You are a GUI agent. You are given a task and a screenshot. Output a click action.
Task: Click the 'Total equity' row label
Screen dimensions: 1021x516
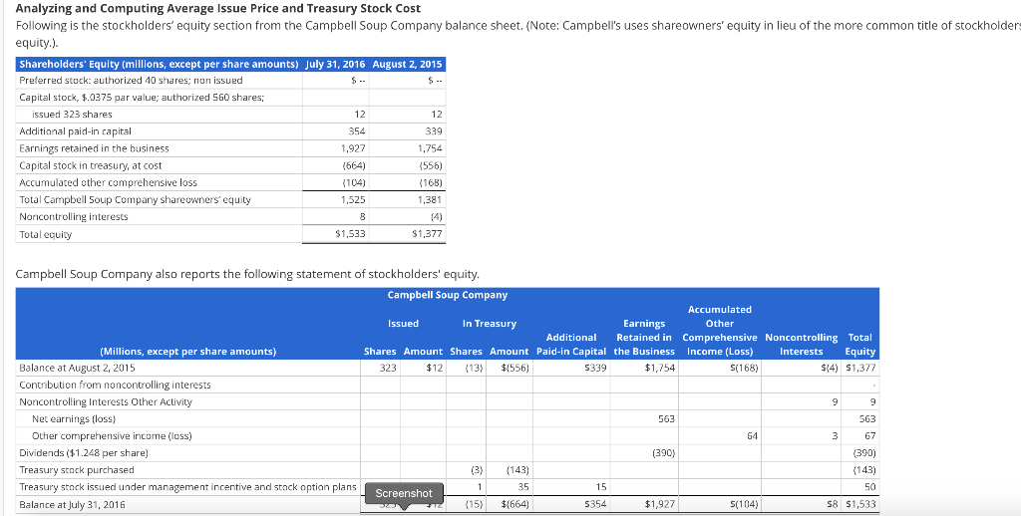(46, 234)
